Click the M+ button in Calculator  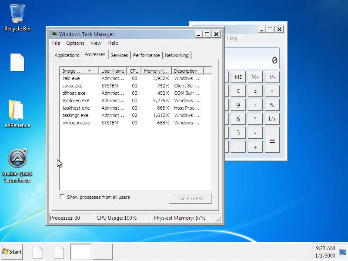pyautogui.click(x=255, y=77)
